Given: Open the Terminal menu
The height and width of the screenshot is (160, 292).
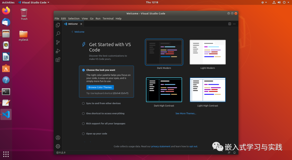Looking at the screenshot, I should (x=108, y=18).
